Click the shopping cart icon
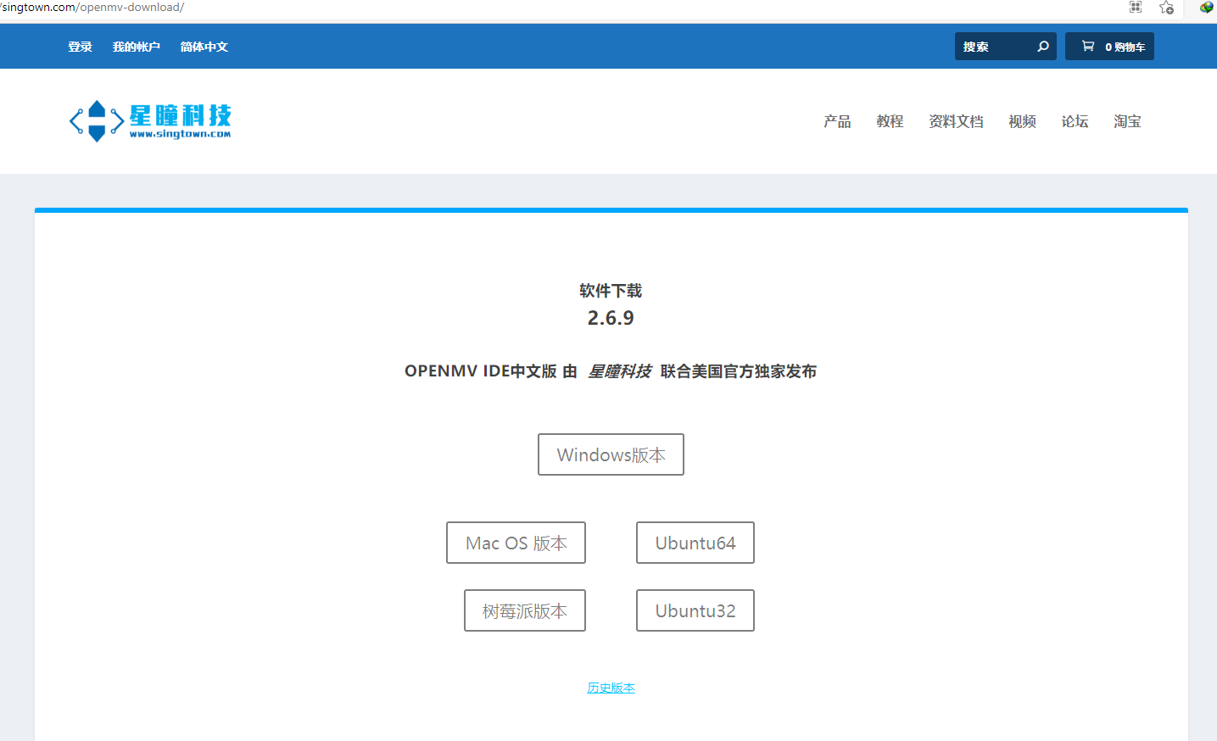The image size is (1217, 741). 1088,46
